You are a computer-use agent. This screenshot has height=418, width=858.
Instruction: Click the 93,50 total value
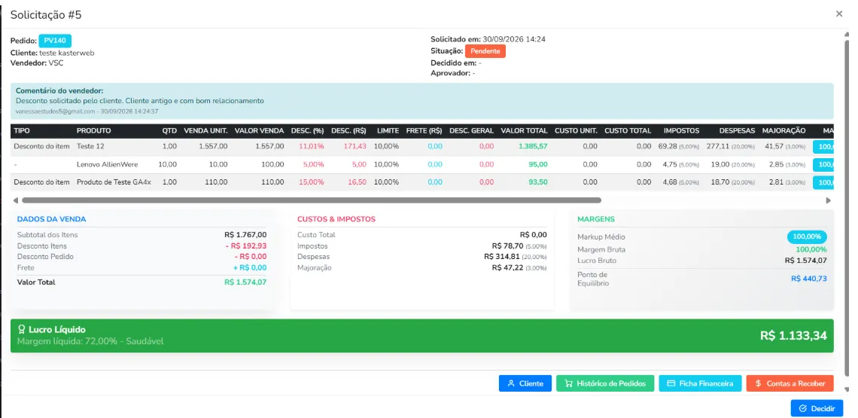(538, 182)
